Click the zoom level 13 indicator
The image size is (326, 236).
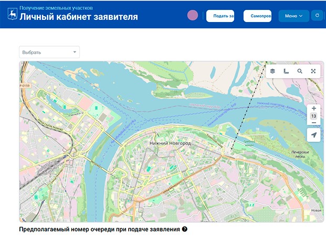313,115
